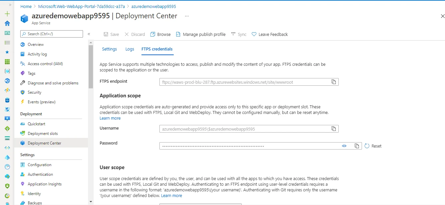Click the Create a resource plus icon

[7, 14]
